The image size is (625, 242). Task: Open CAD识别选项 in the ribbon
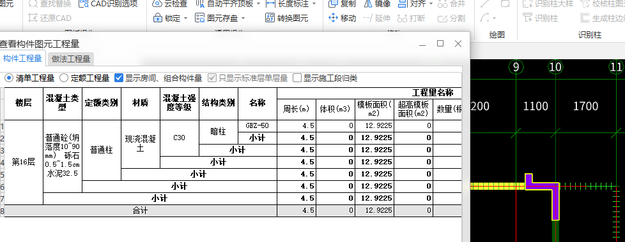coord(109,4)
